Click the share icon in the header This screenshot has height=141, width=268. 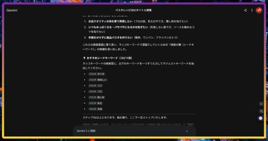pos(245,10)
